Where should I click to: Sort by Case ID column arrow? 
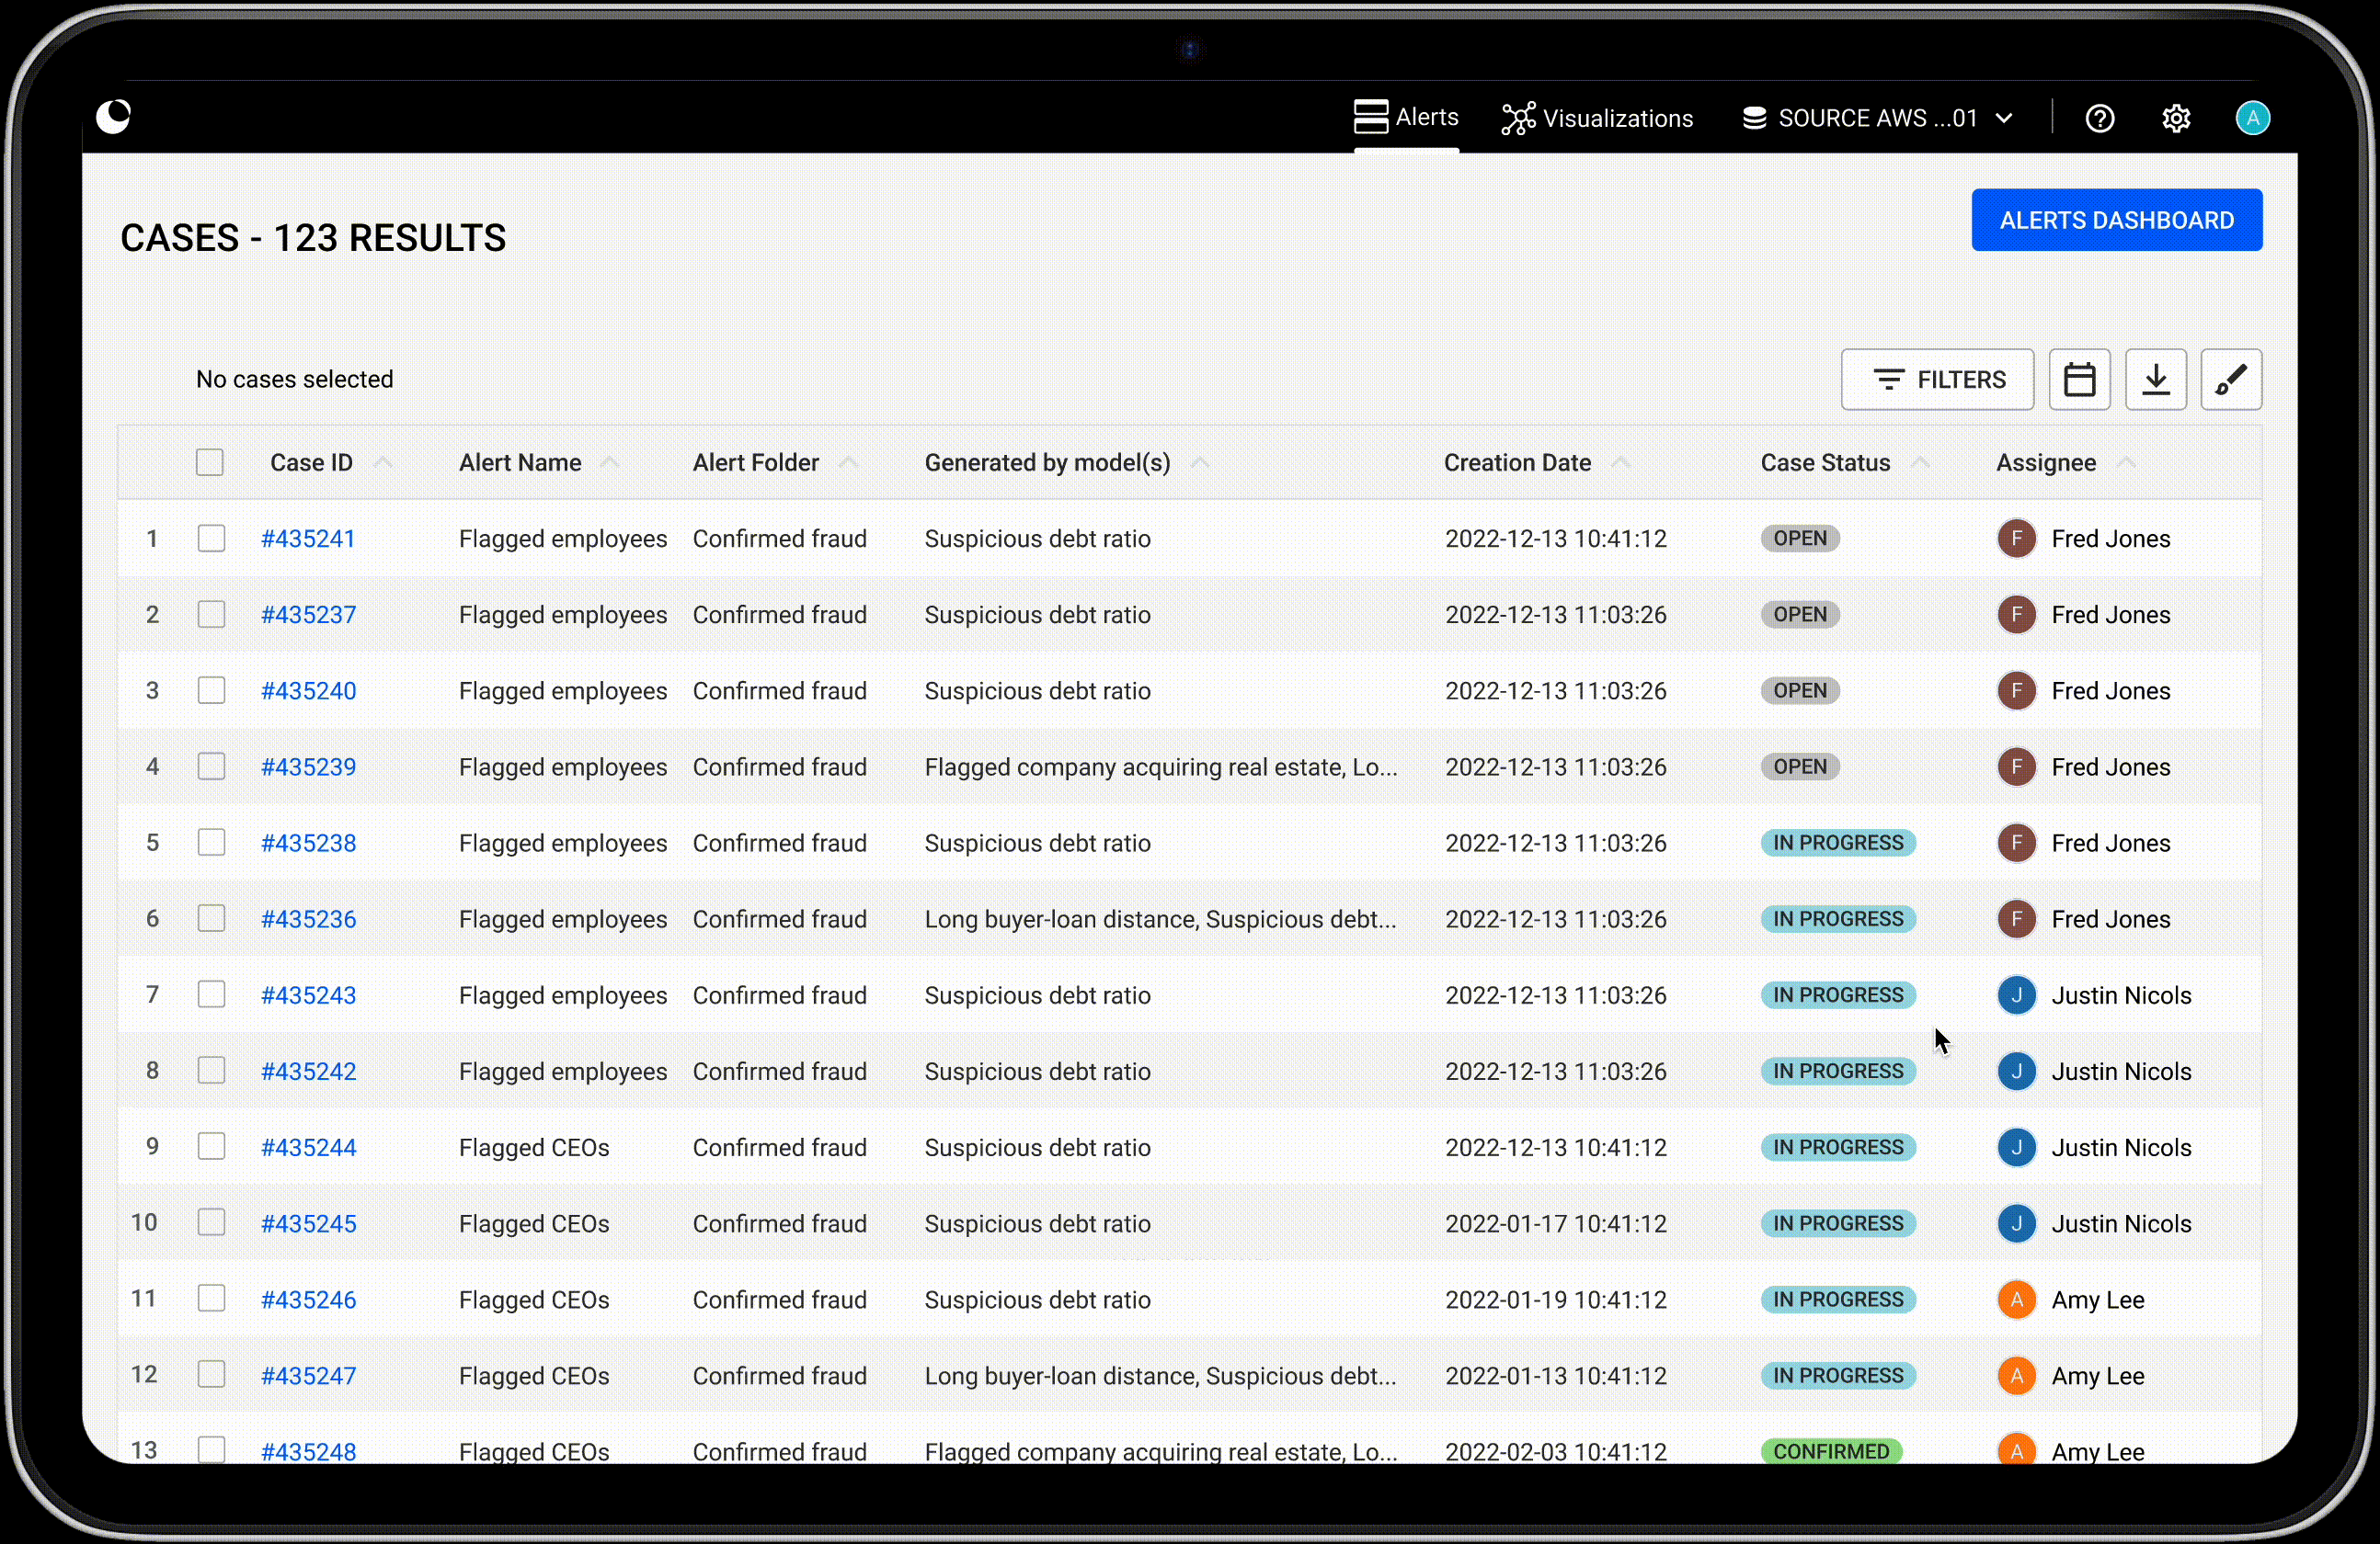382,462
